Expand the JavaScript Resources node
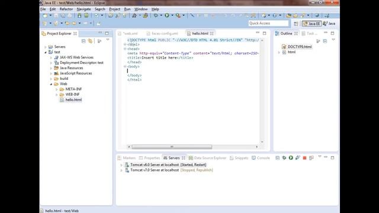This screenshot has width=379, height=213. (x=51, y=73)
